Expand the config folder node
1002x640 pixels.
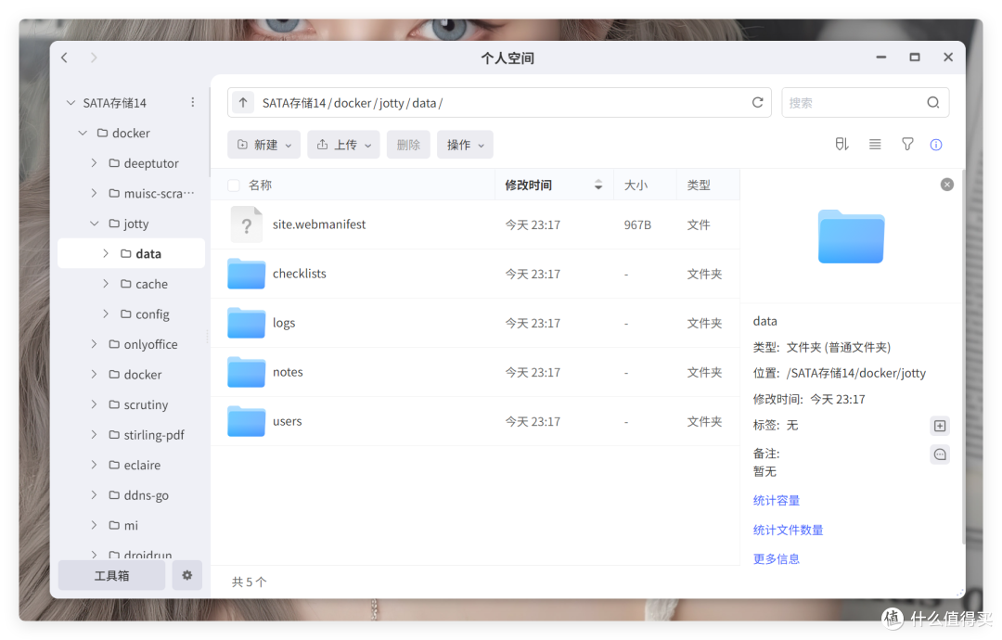pos(106,314)
